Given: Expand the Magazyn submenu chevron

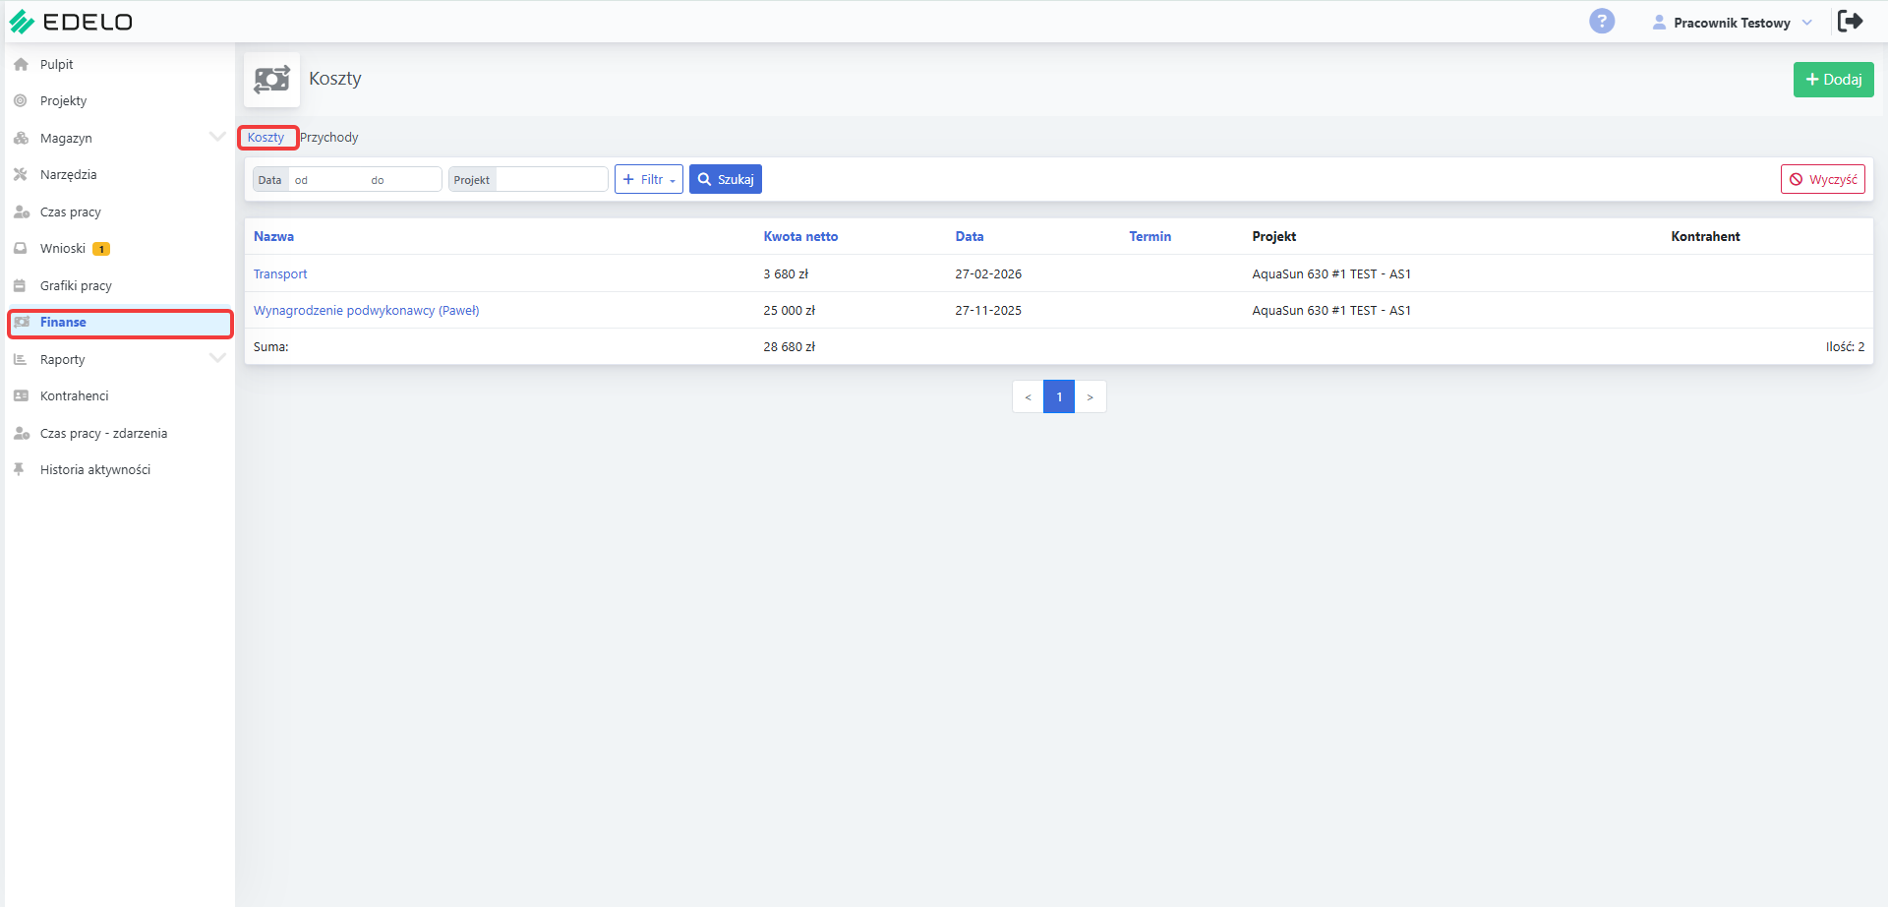Looking at the screenshot, I should 217,137.
